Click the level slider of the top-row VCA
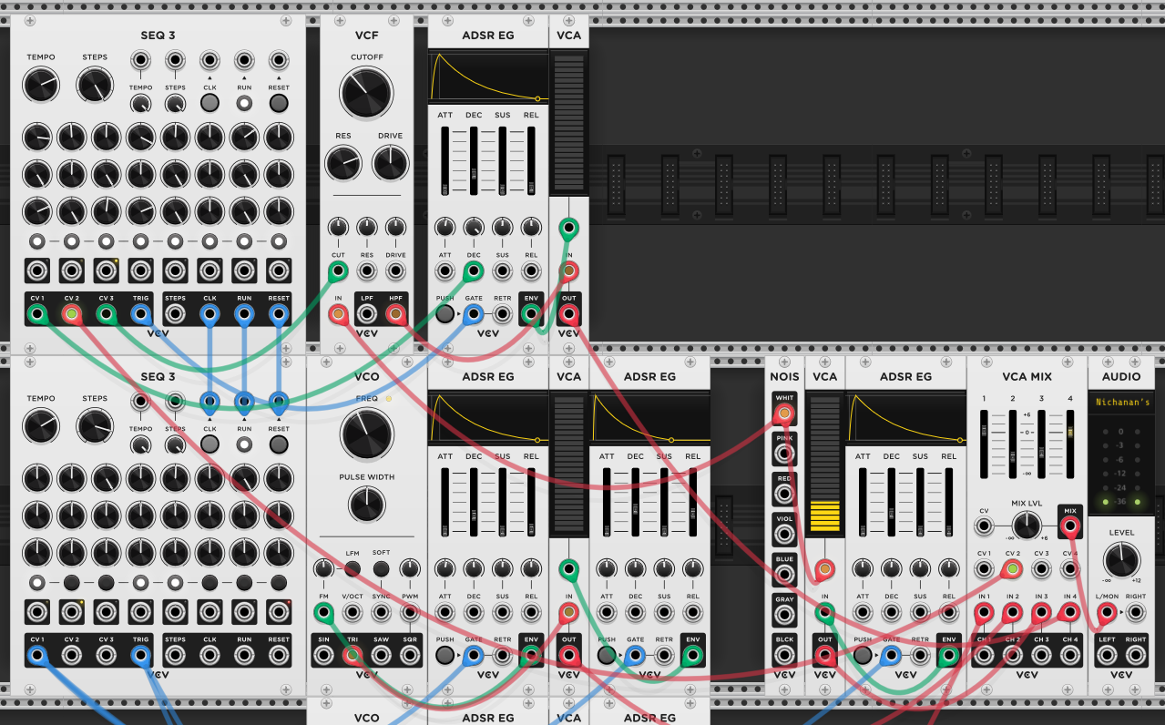Image resolution: width=1165 pixels, height=725 pixels. (x=568, y=122)
